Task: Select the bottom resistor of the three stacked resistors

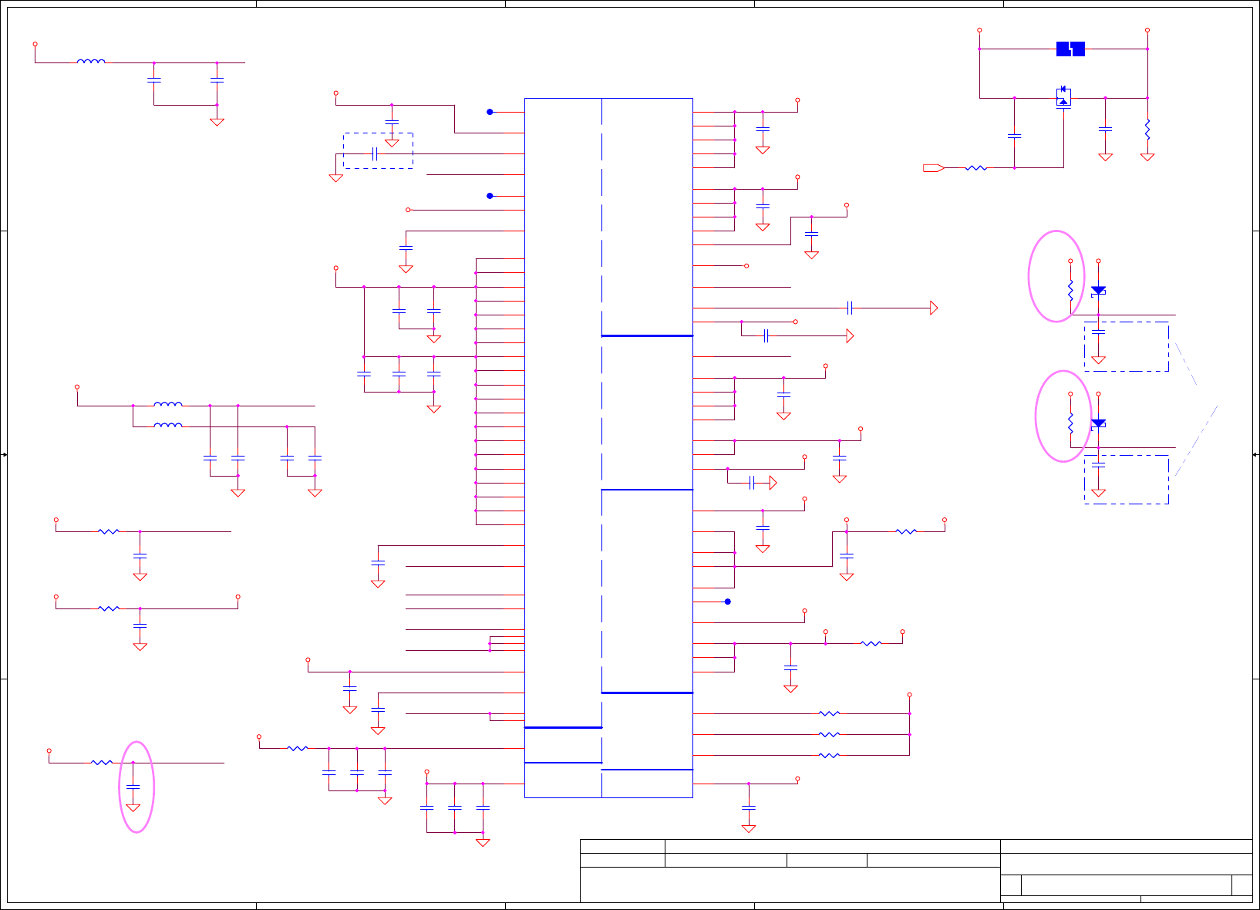Action: pos(829,755)
